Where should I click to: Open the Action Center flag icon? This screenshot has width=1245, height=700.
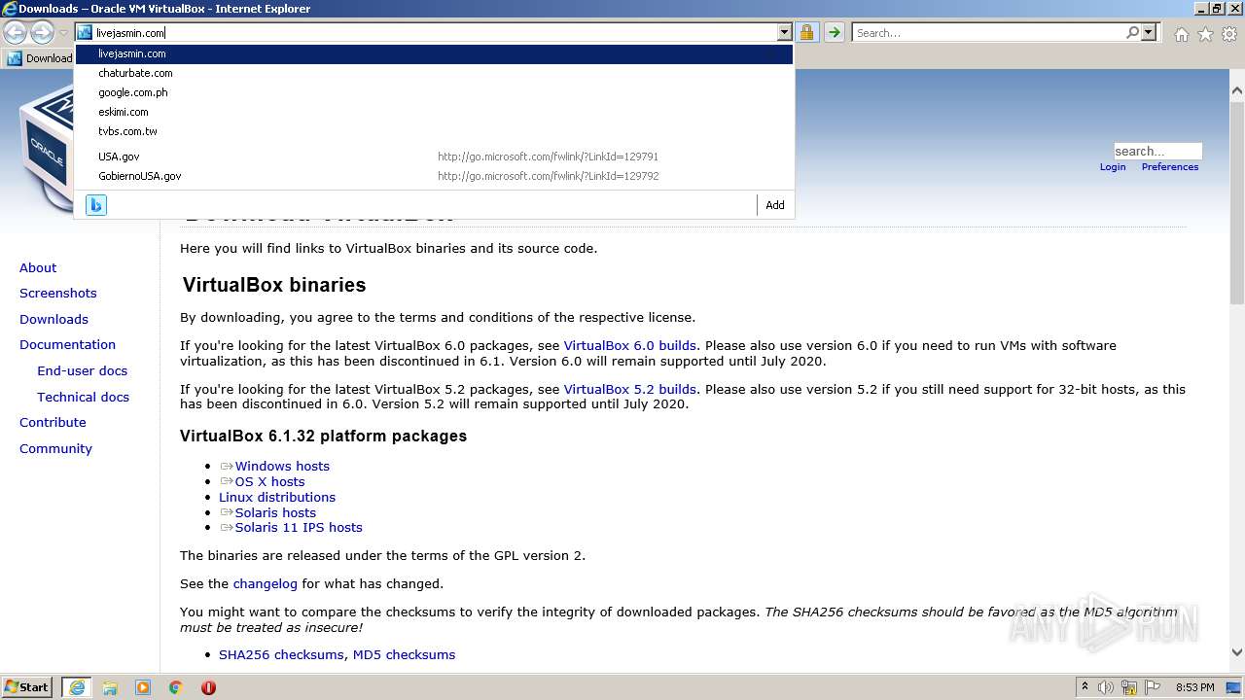(1153, 687)
